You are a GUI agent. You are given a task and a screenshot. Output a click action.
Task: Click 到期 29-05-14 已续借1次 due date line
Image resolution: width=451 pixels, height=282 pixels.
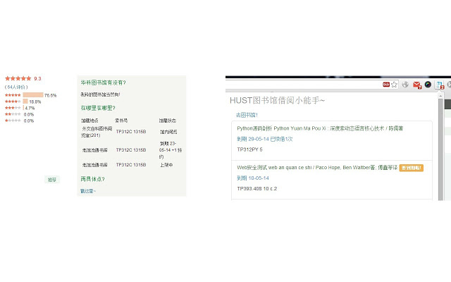pos(265,139)
